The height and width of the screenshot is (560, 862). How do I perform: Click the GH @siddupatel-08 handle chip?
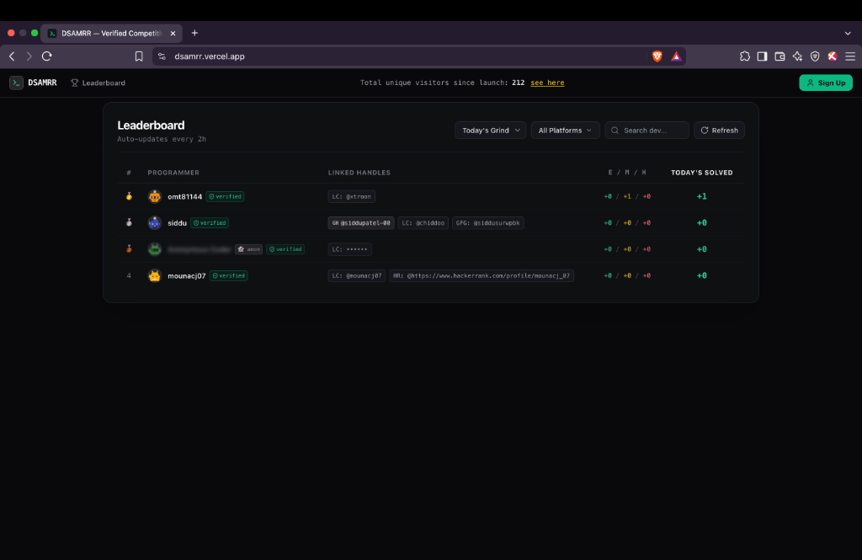click(361, 223)
